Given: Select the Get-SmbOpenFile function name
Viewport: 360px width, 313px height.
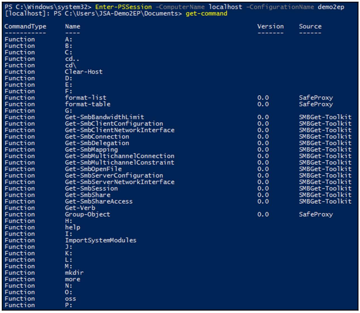Looking at the screenshot, I should pyautogui.click(x=93, y=169).
